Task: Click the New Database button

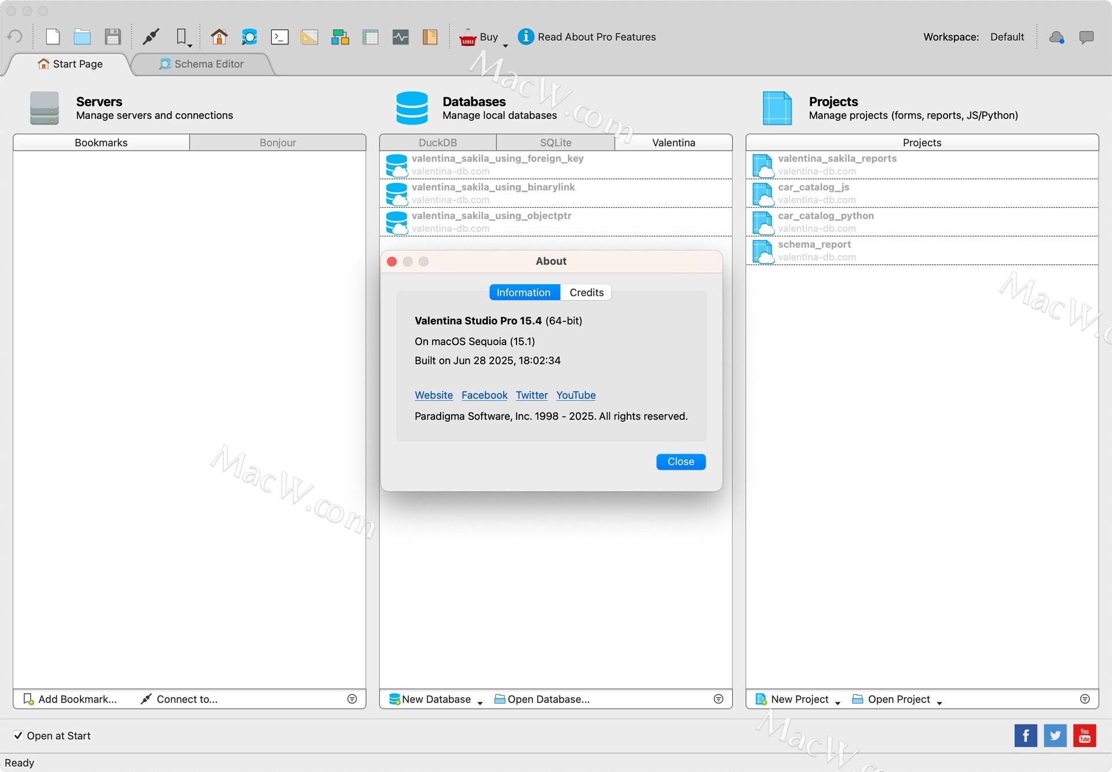Action: coord(430,699)
